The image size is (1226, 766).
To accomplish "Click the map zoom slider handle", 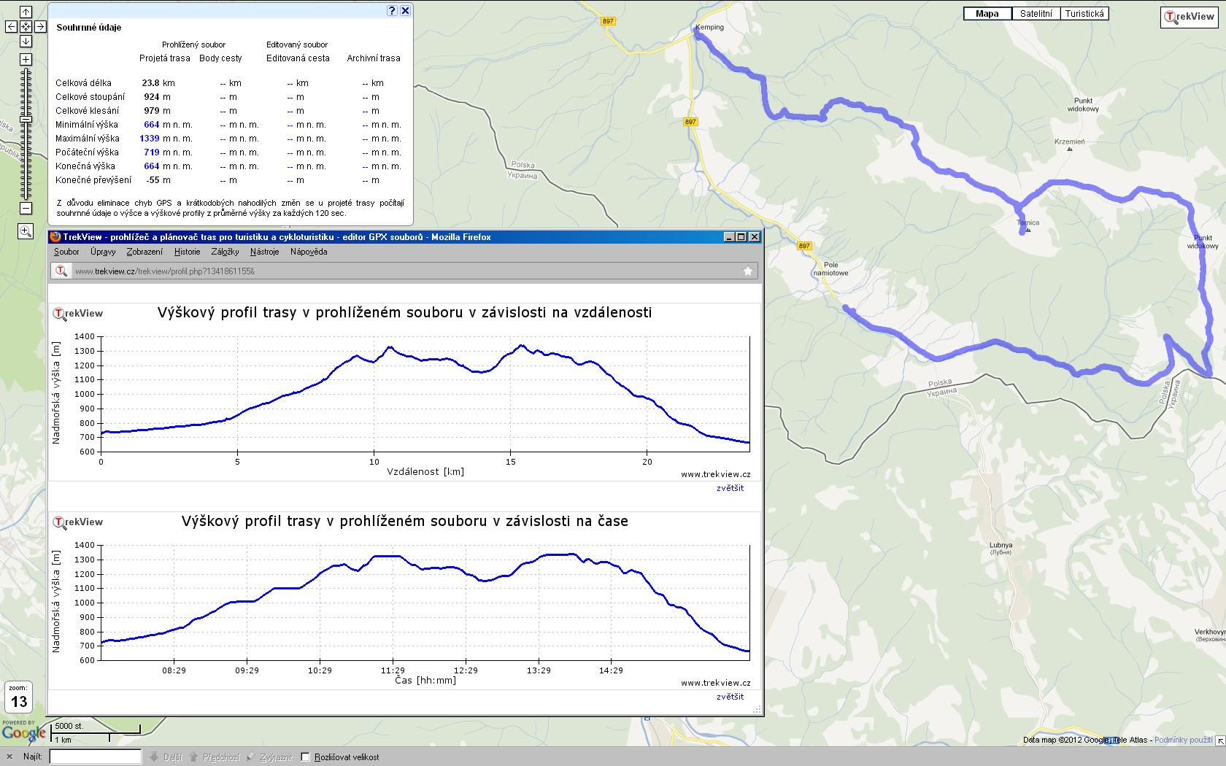I will coord(26,118).
